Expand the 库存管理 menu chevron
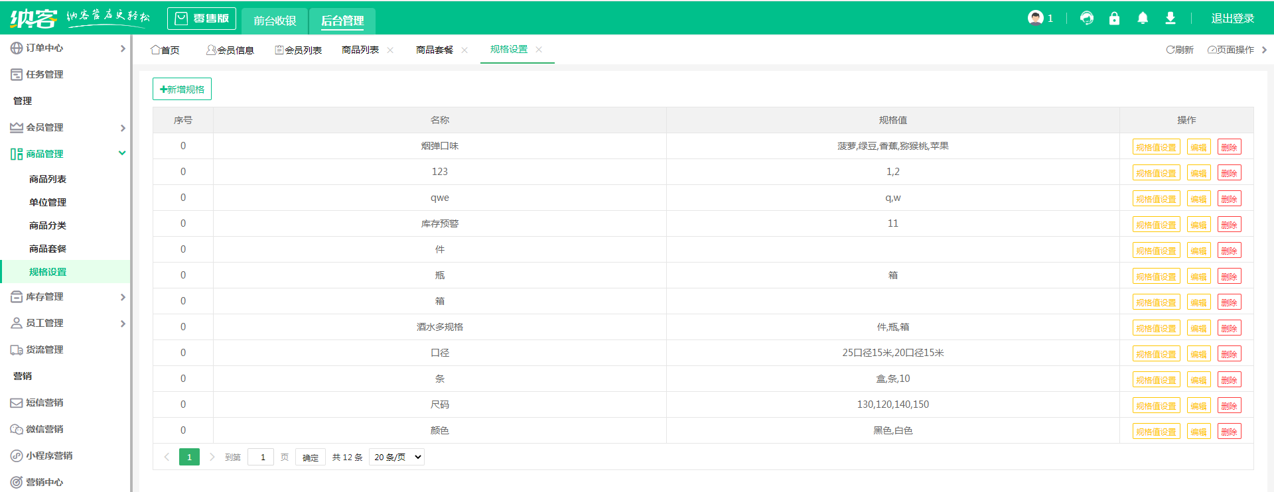Viewport: 1274px width, 492px height. [x=123, y=297]
